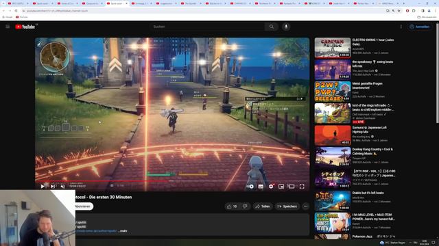
Task: Play the video with the play button
Action: pyautogui.click(x=43, y=187)
